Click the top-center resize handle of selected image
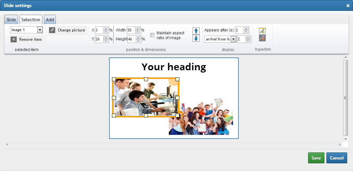Viewport: 353px width, 171px height. pyautogui.click(x=146, y=79)
